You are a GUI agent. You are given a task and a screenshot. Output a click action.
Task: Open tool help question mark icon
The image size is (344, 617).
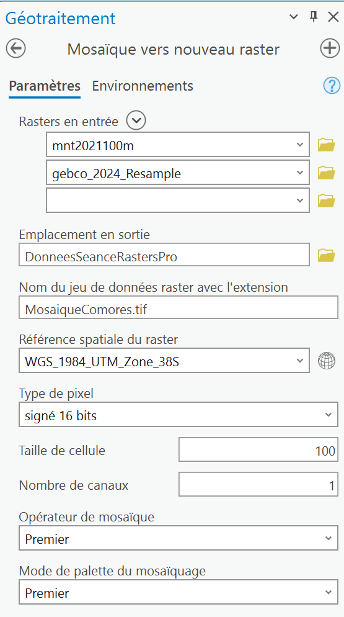(332, 86)
